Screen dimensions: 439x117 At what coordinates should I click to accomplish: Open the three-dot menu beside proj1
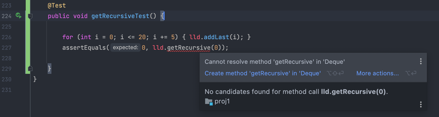tap(421, 104)
